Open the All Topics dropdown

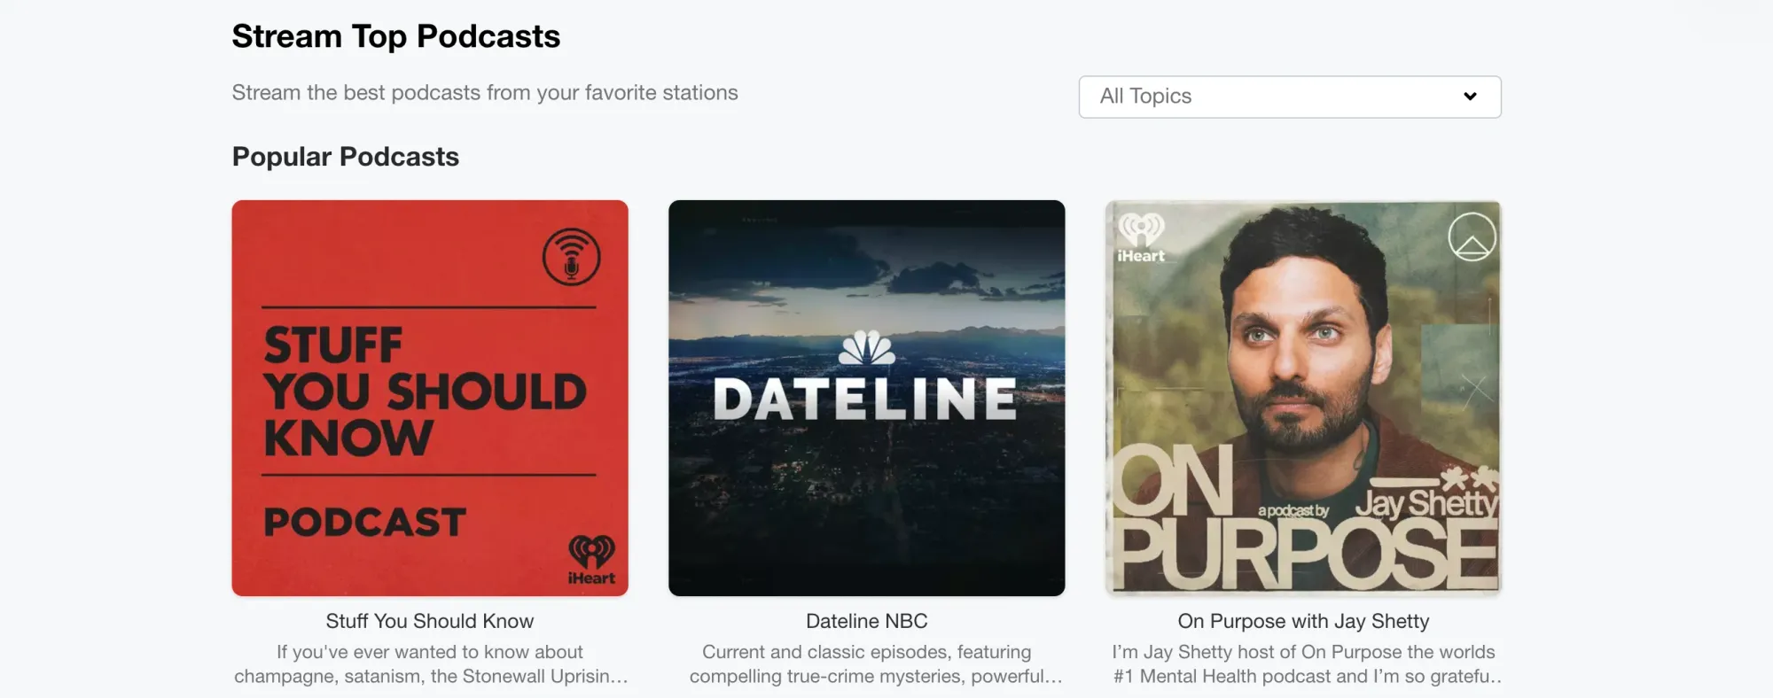click(1290, 97)
